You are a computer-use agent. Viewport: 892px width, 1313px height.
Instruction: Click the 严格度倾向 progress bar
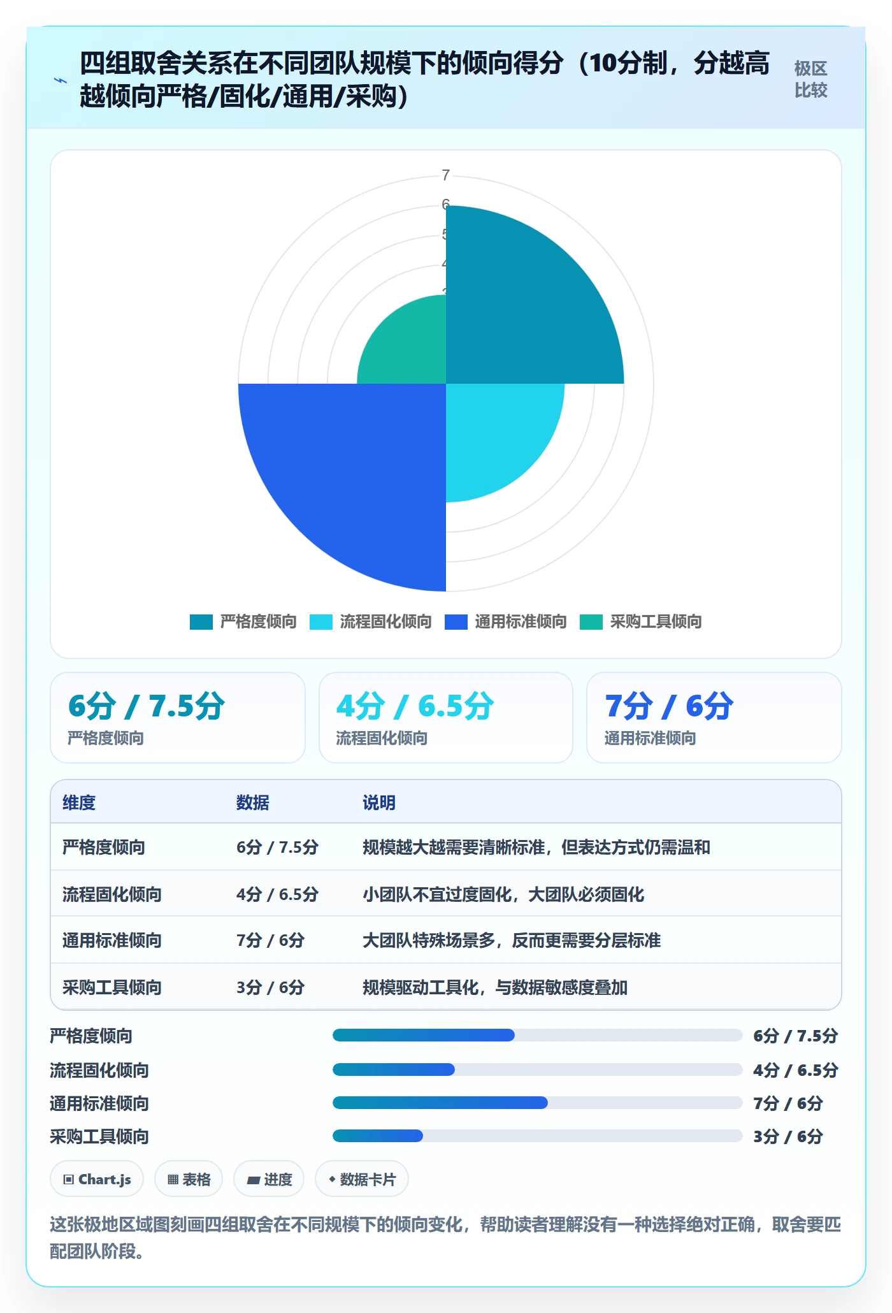tap(537, 1035)
